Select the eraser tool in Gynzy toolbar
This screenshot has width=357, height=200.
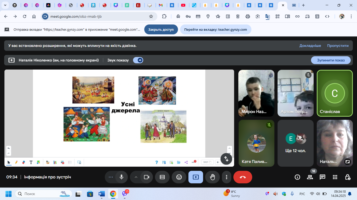[x=24, y=162]
